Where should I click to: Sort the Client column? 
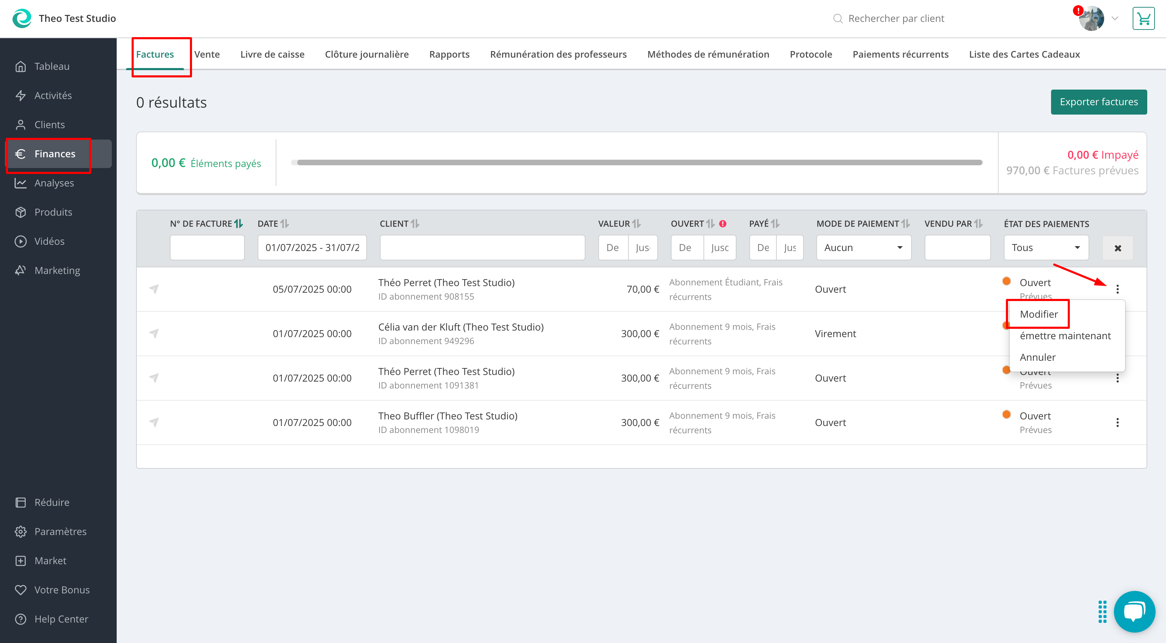click(x=415, y=224)
